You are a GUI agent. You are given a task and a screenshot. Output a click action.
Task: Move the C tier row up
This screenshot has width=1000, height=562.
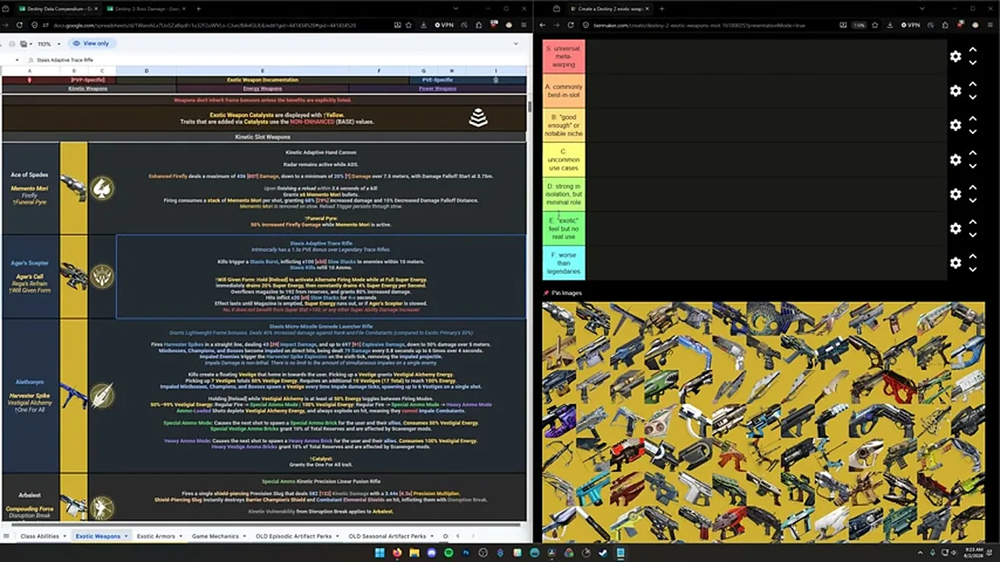(x=973, y=154)
